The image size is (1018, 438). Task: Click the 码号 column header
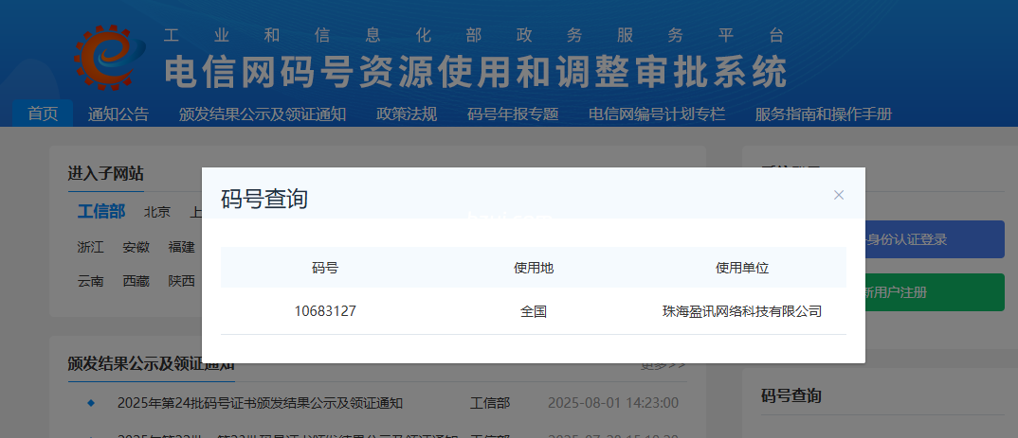click(324, 268)
